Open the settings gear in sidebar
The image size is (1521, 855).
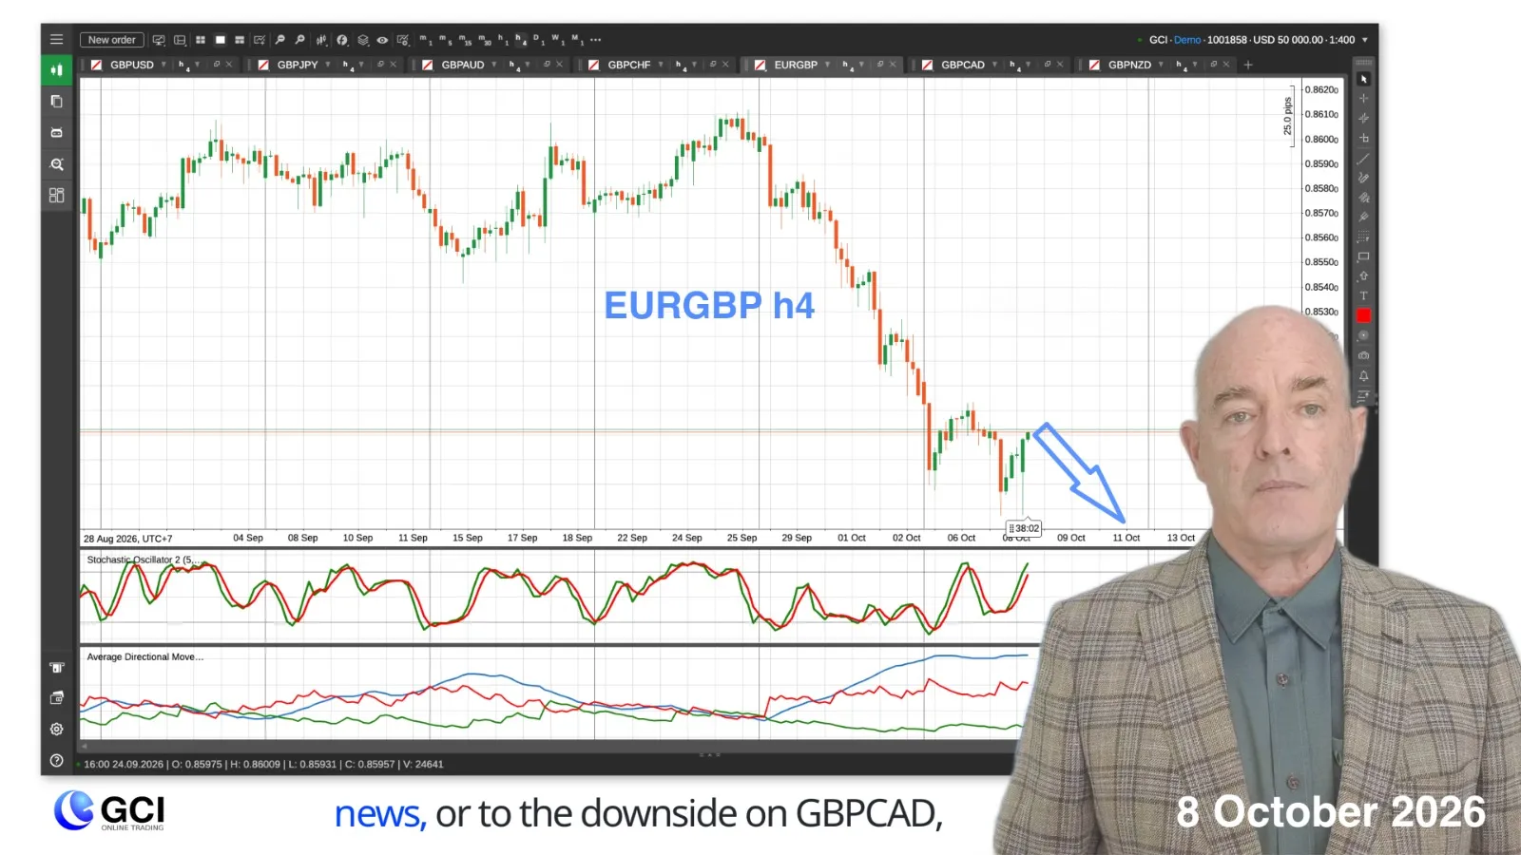point(56,729)
